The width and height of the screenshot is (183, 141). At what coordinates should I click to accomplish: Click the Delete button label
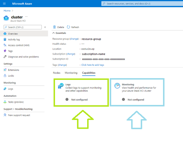coord(61,27)
